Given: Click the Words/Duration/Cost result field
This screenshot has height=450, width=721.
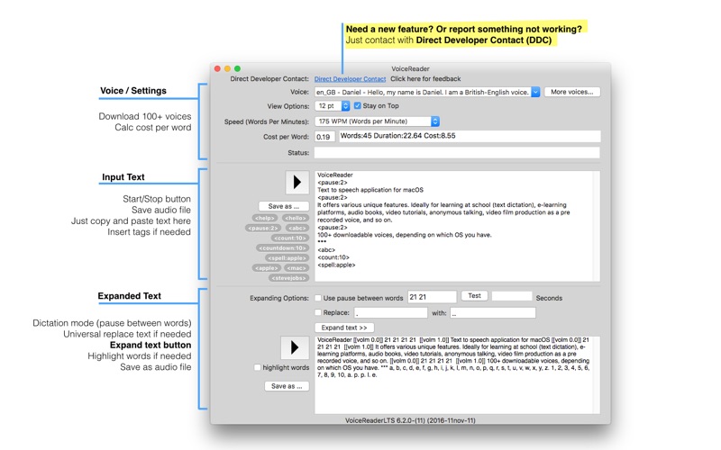Looking at the screenshot, I should click(470, 136).
